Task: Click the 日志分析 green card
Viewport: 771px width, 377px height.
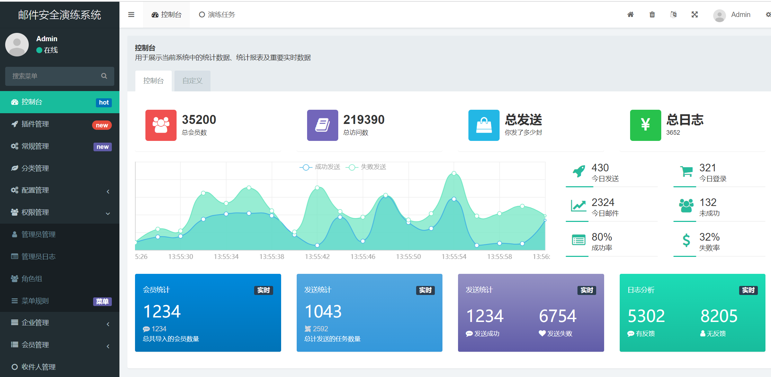Action: (692, 313)
